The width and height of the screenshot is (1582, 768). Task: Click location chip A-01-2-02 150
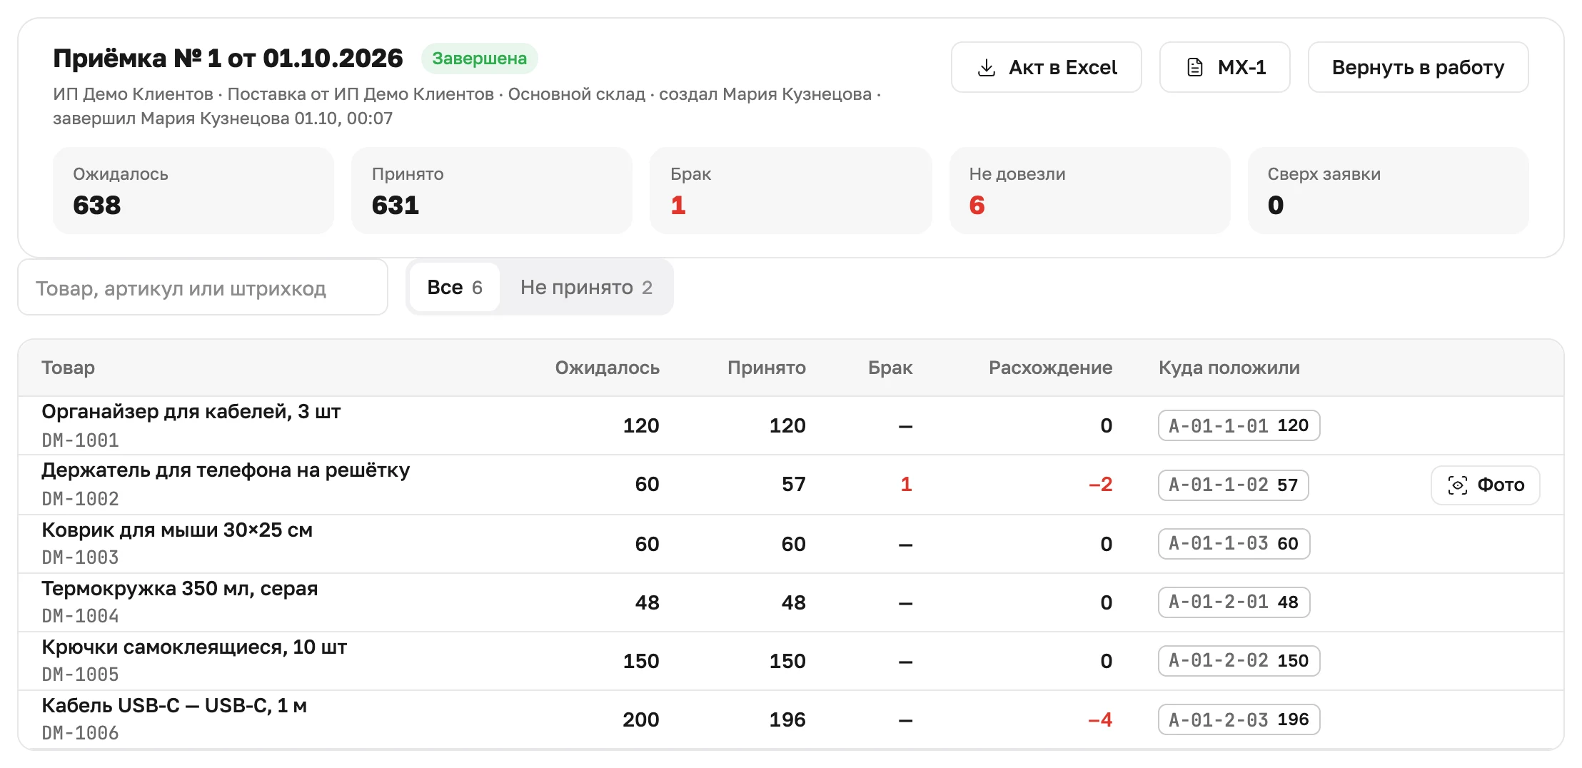[1239, 661]
